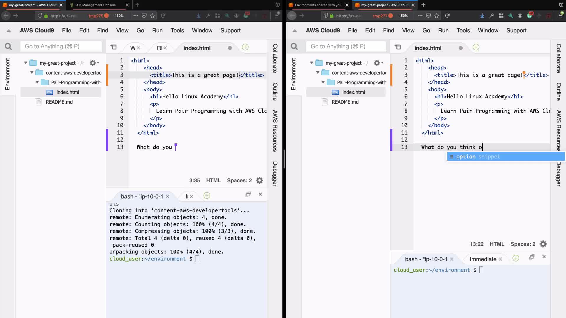Image resolution: width=566 pixels, height=318 pixels.
Task: Toggle Collaborate panel in left window
Action: pyautogui.click(x=275, y=58)
